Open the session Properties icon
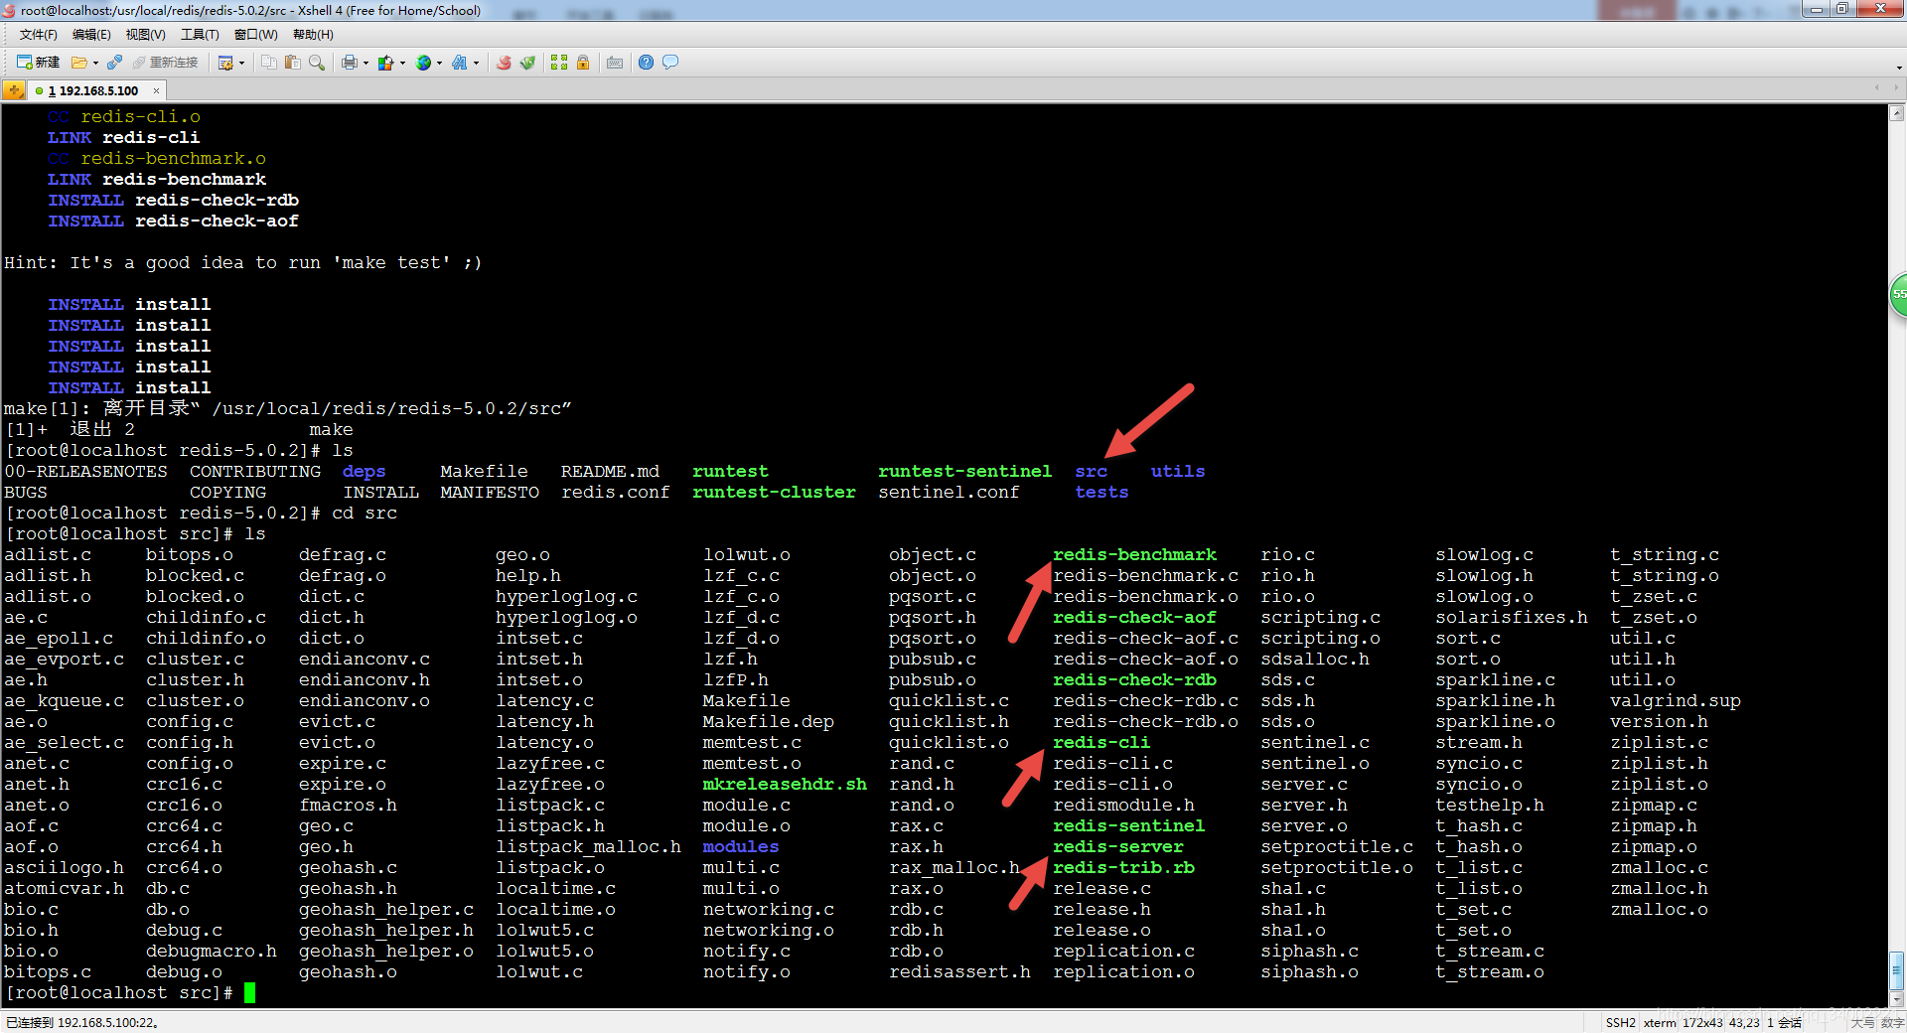Screen dimensions: 1907x1033 [225, 63]
